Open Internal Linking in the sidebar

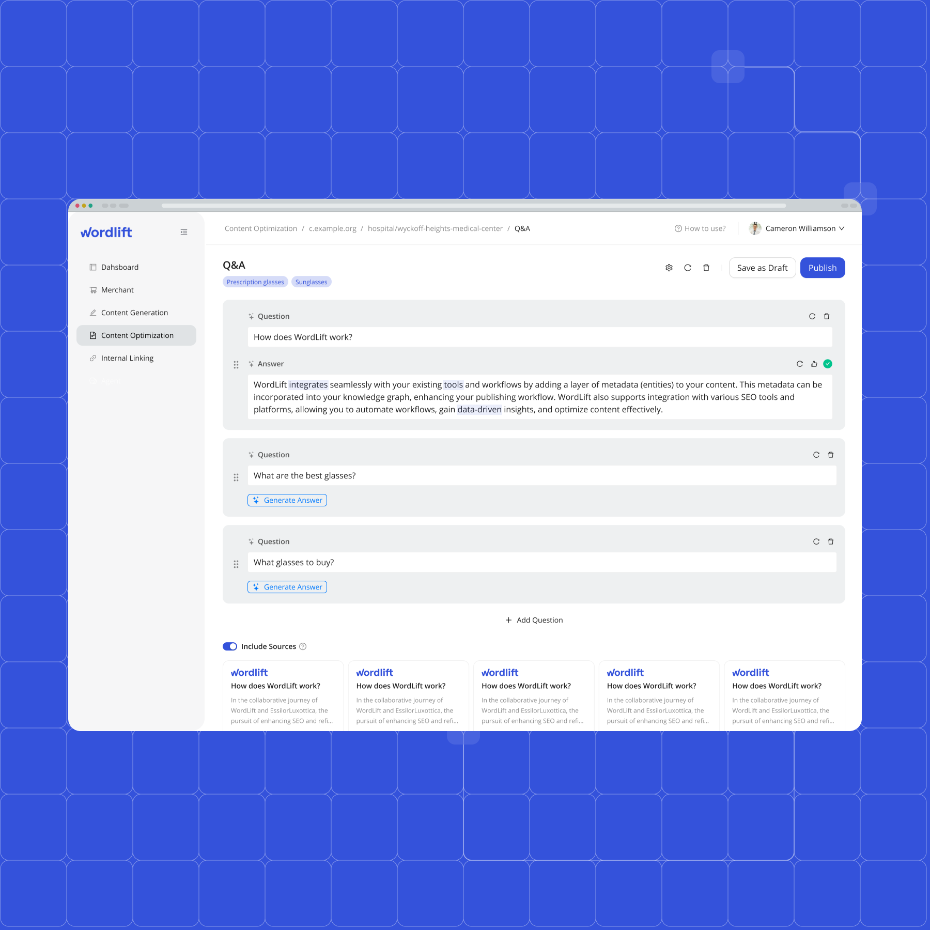click(127, 358)
